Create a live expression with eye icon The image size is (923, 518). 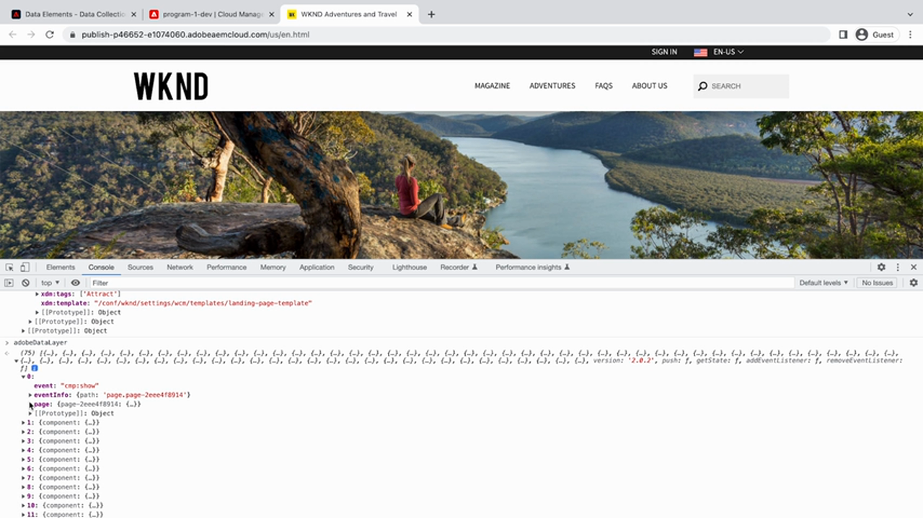[x=75, y=283]
